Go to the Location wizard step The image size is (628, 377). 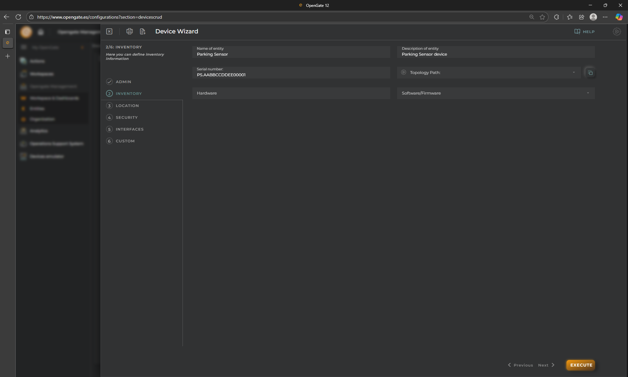point(127,106)
